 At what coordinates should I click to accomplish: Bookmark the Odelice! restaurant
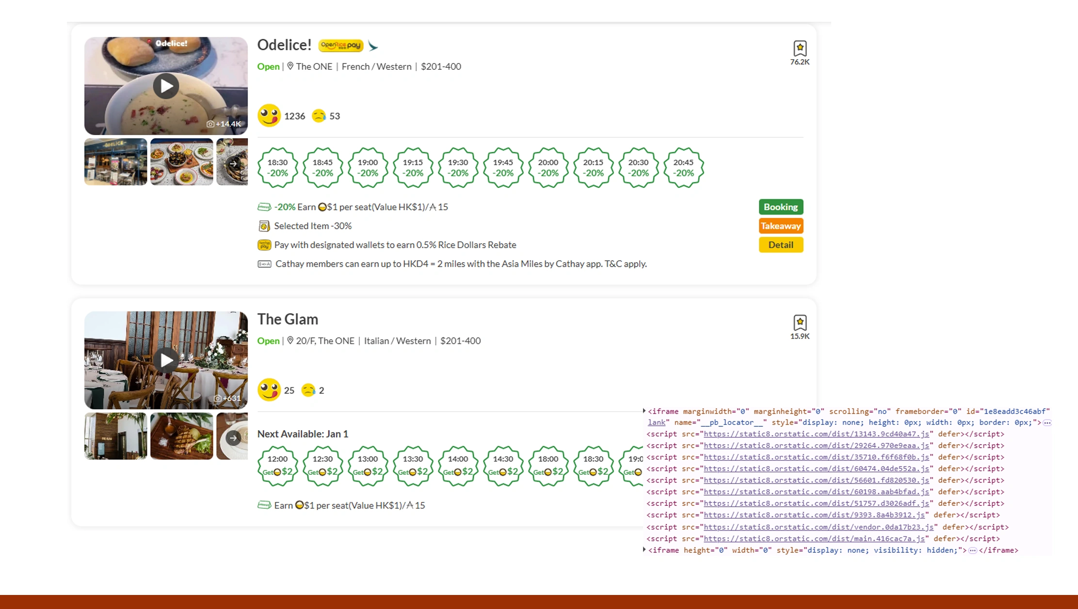tap(800, 48)
